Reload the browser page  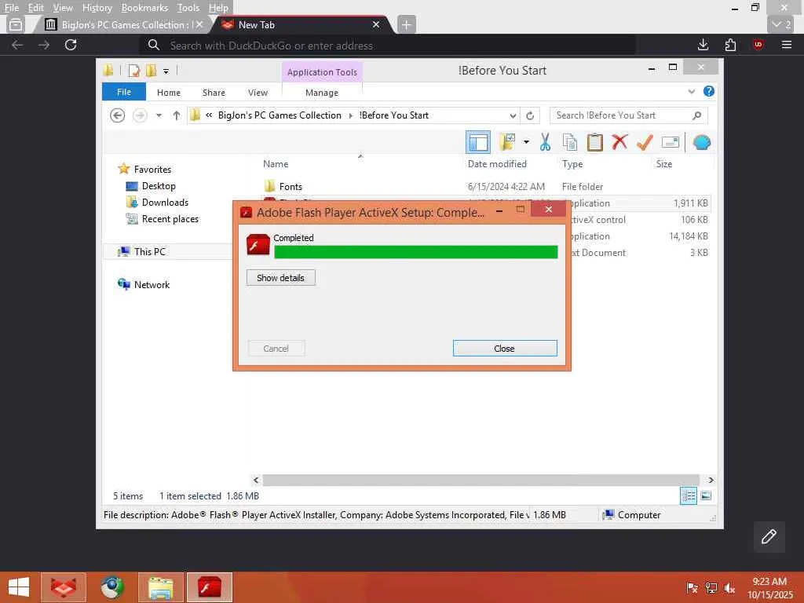coord(71,45)
